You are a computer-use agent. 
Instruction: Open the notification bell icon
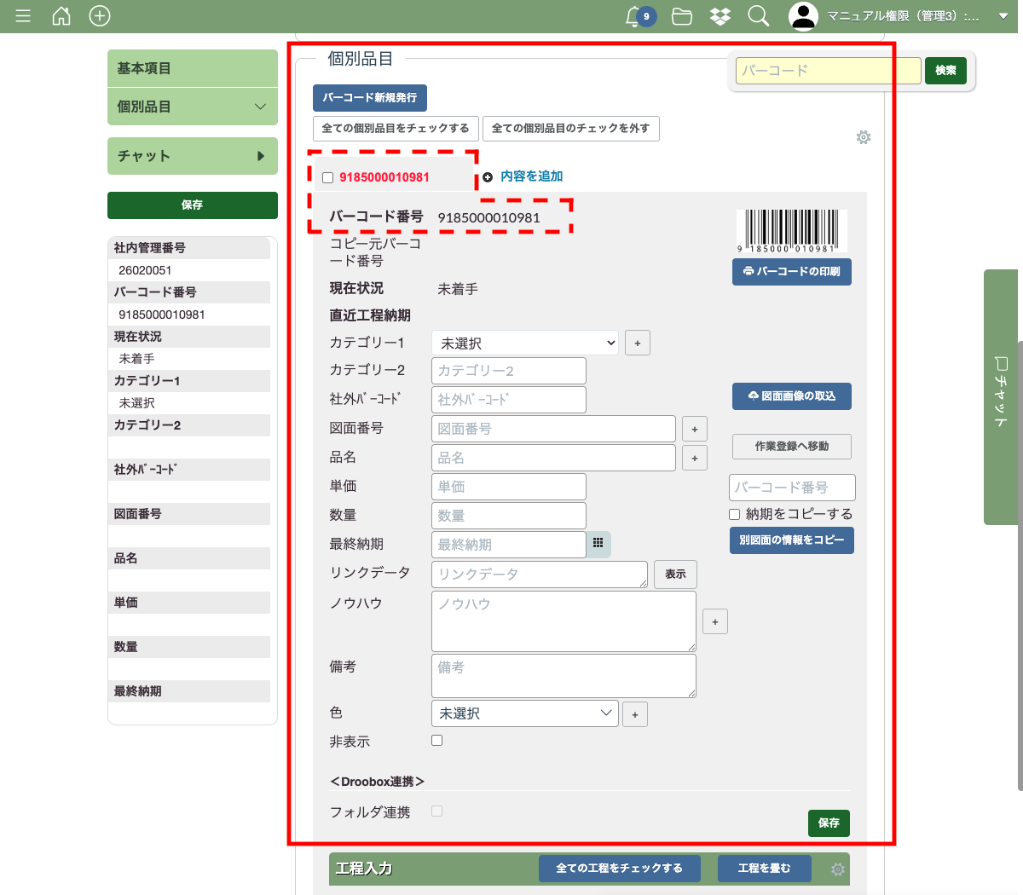[x=633, y=16]
